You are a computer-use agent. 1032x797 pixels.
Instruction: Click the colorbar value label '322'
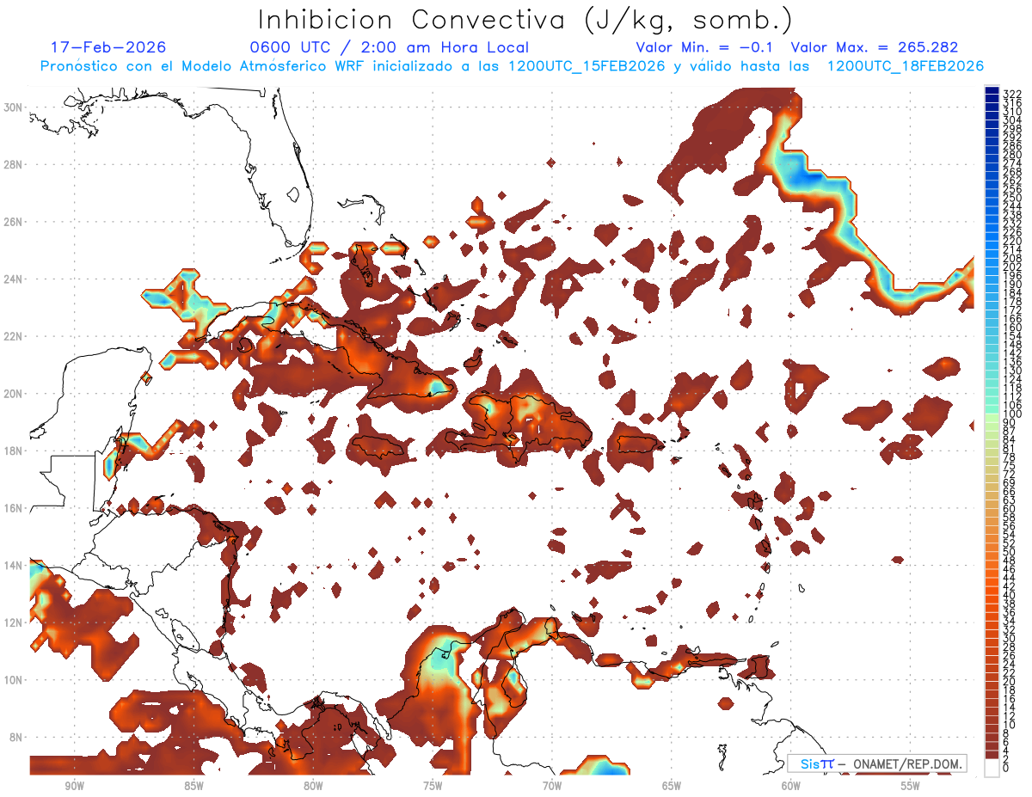pyautogui.click(x=1011, y=94)
